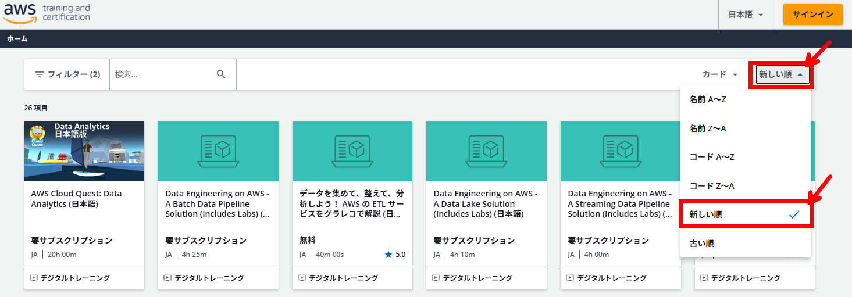This screenshot has height=297, width=852.
Task: Click the 40m 00s duration text
Action: (x=330, y=254)
